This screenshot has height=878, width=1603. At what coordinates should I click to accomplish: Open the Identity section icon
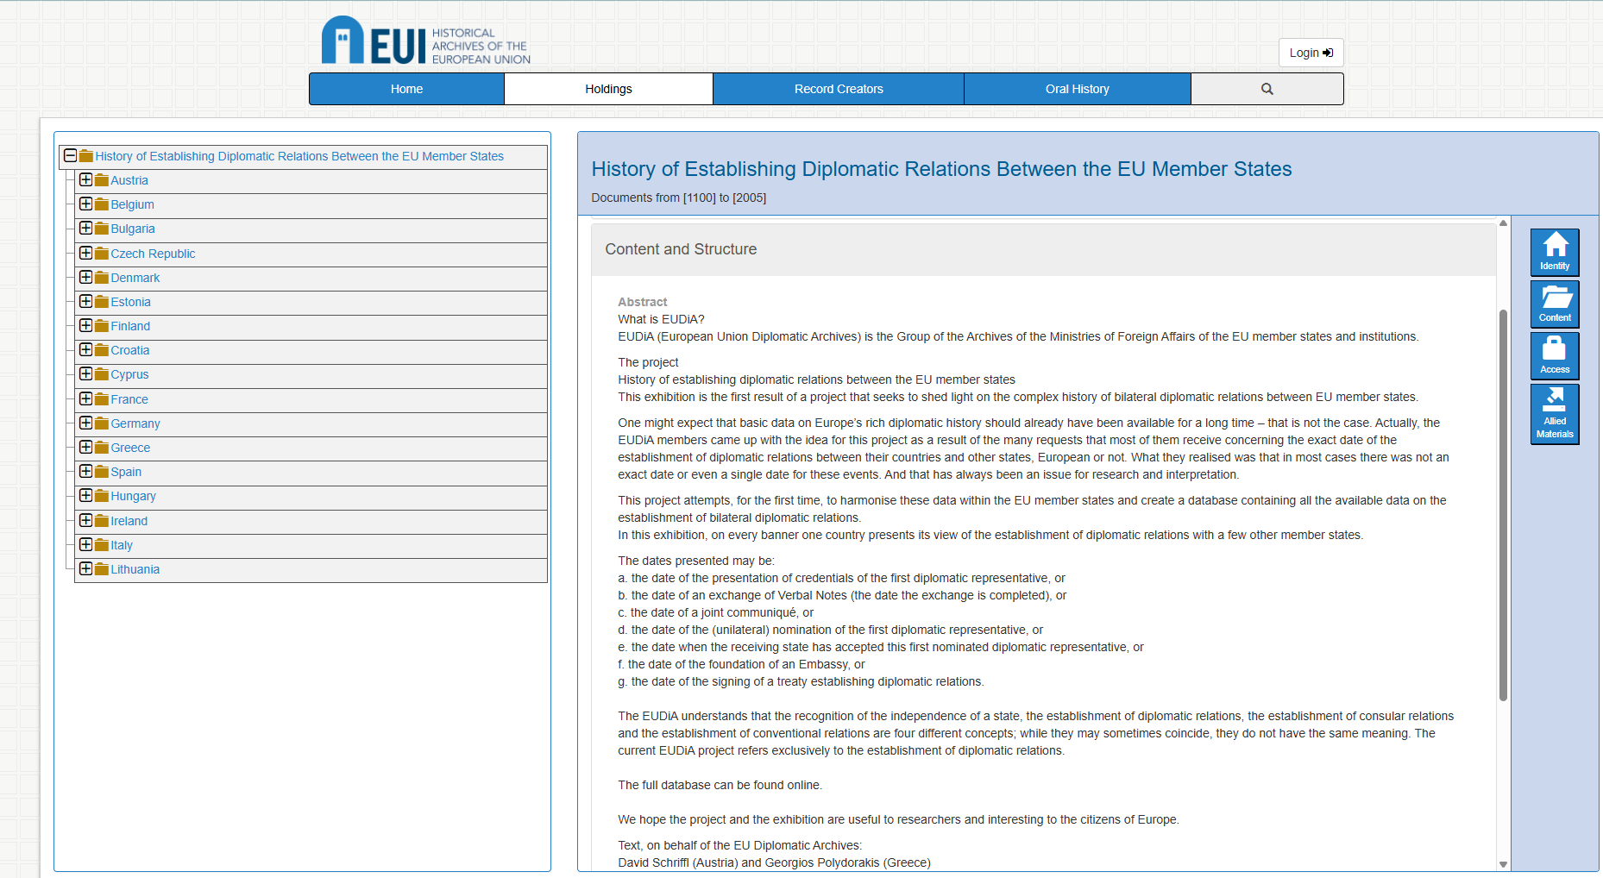tap(1555, 252)
